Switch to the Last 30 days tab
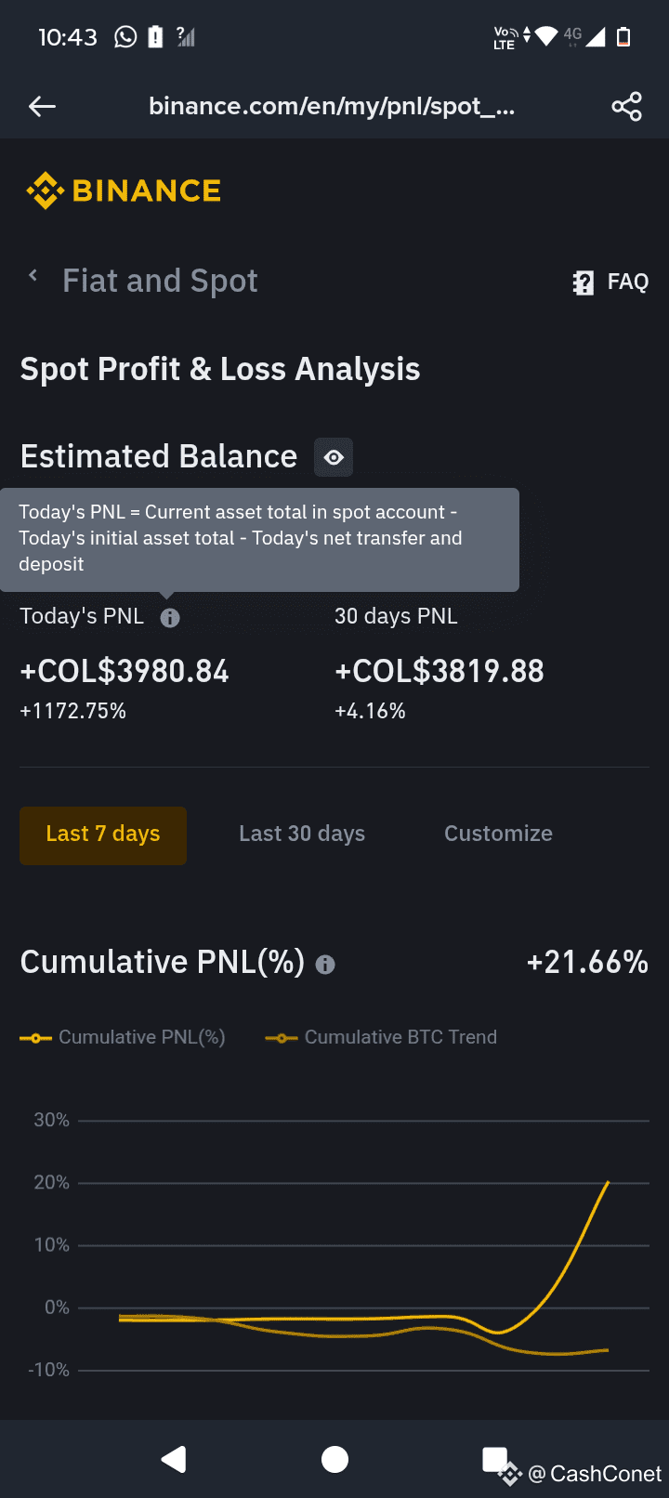The image size is (669, 1498). pyautogui.click(x=302, y=834)
